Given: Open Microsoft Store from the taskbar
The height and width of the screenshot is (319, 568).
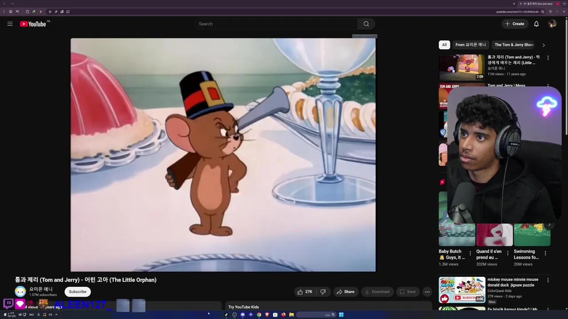Looking at the screenshot, I should pyautogui.click(x=275, y=315).
